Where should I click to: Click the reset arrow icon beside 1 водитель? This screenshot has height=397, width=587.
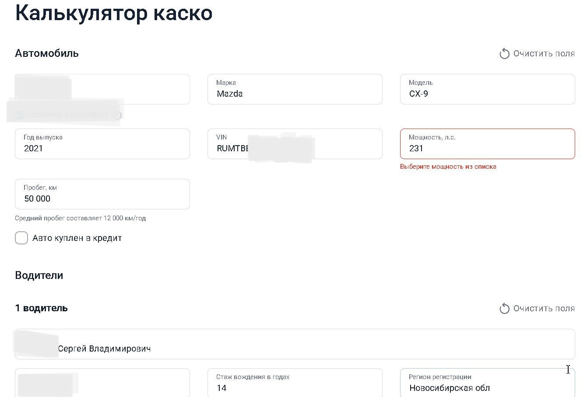(504, 309)
